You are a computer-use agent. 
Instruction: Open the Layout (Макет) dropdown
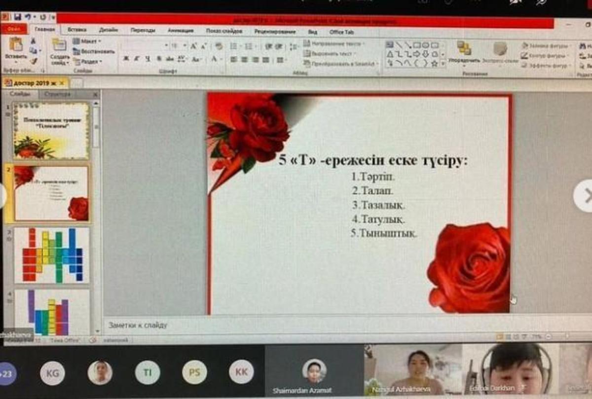click(87, 41)
